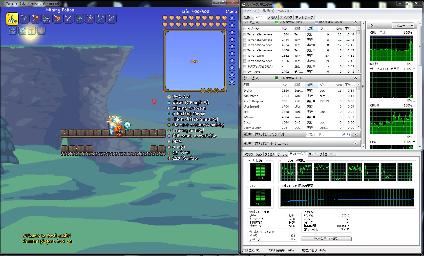The width and height of the screenshot is (424, 256).
Task: Click the kill count info icon
Action: tap(169, 136)
